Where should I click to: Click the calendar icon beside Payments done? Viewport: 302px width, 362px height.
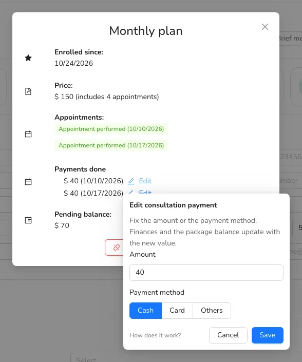[x=28, y=182]
